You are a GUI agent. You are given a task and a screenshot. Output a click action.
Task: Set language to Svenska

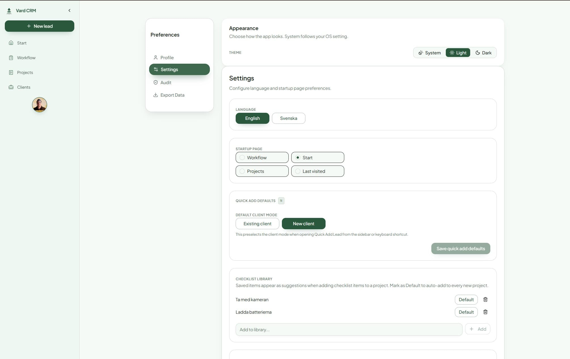(288, 118)
